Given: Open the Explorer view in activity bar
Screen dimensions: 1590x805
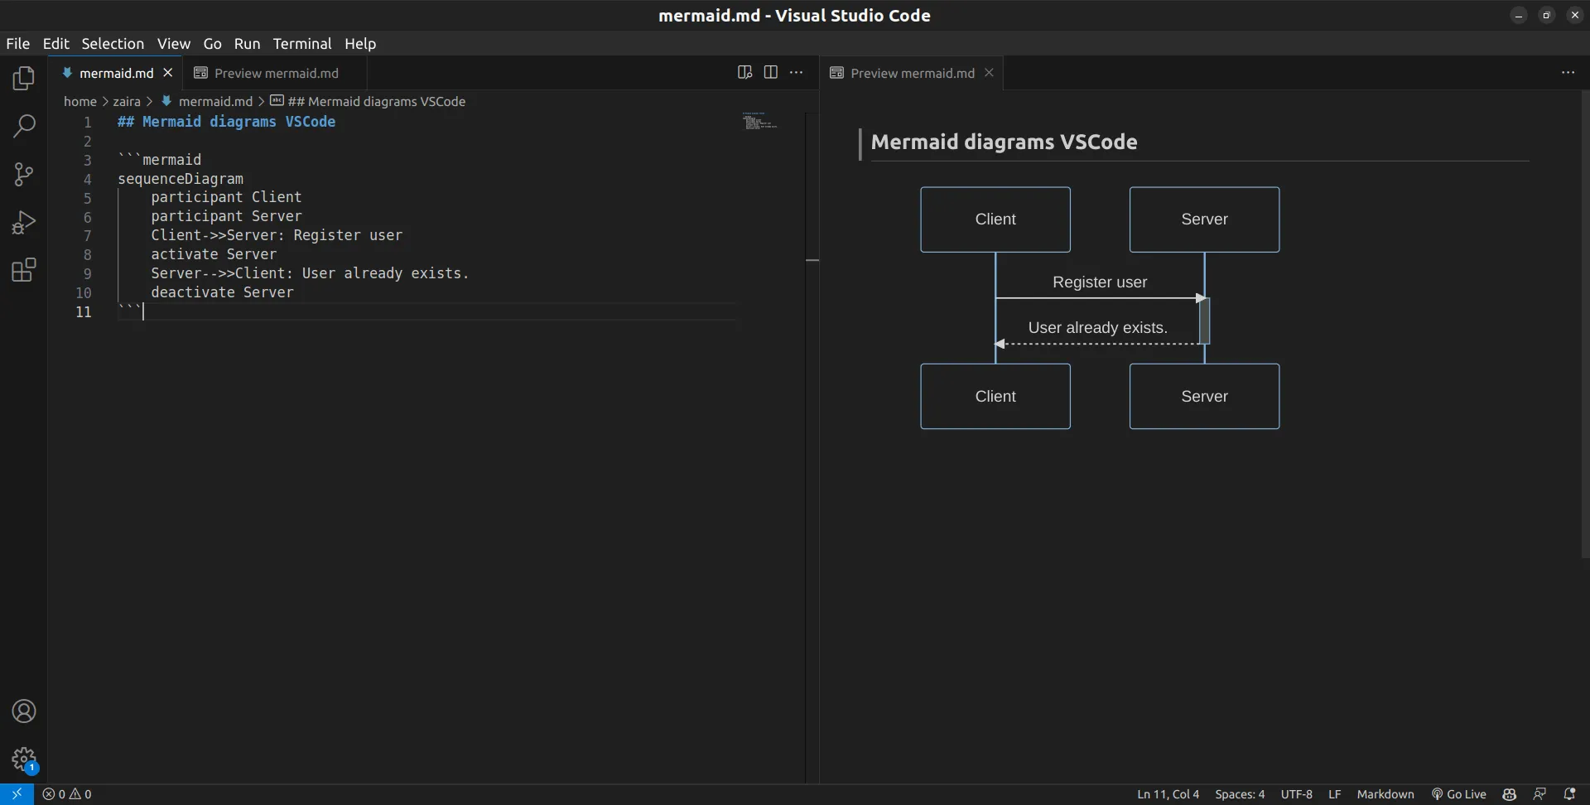Looking at the screenshot, I should point(24,79).
